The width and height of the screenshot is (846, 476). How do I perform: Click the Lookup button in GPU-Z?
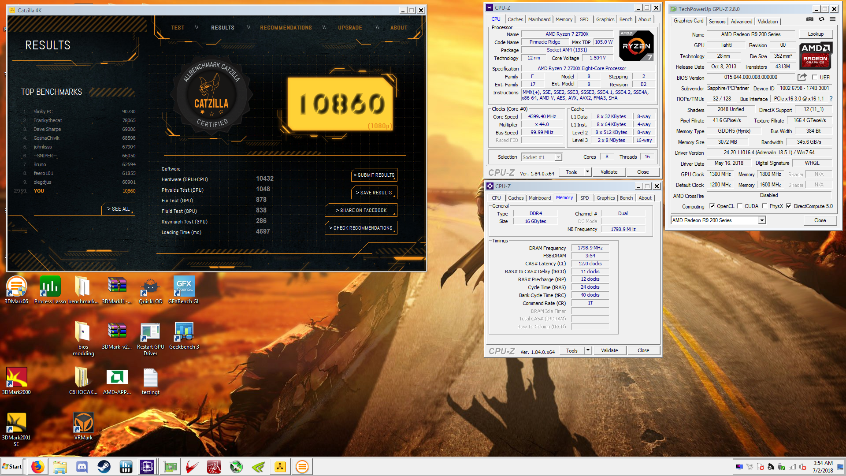tap(816, 34)
